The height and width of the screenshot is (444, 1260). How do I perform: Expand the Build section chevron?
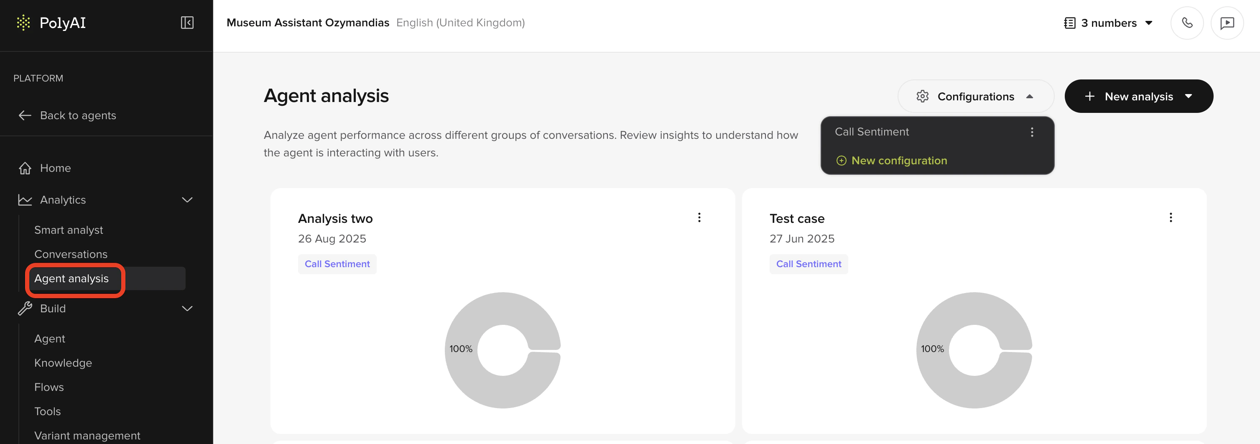point(186,308)
